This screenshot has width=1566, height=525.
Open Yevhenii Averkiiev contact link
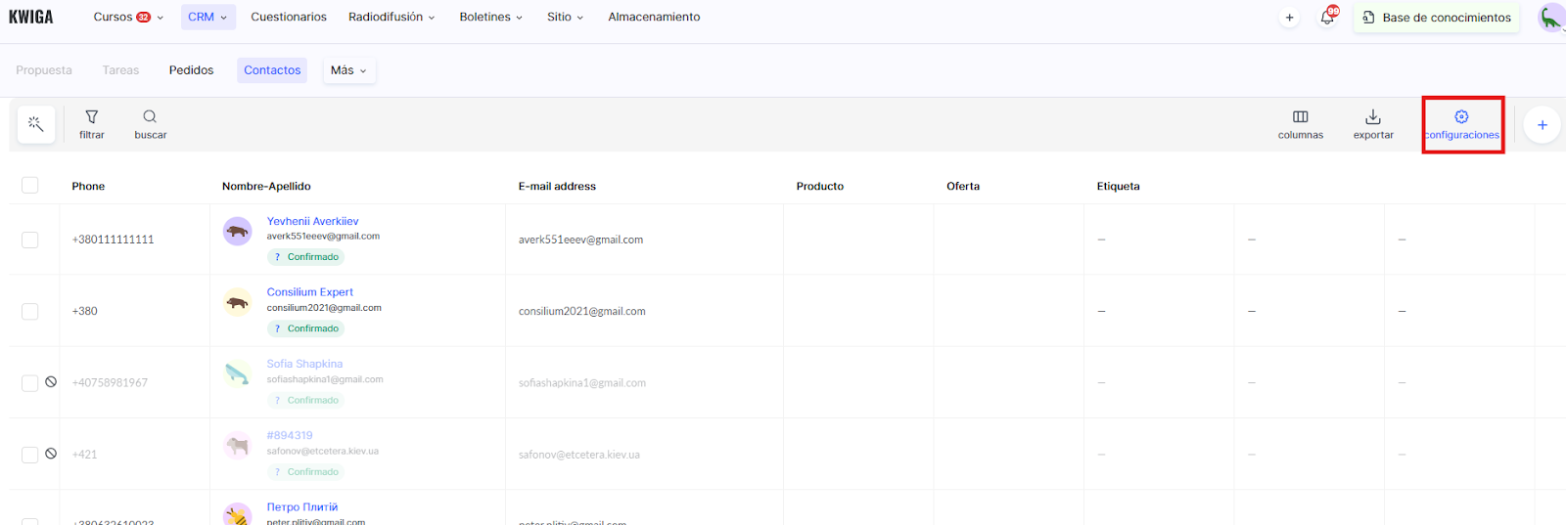point(312,221)
